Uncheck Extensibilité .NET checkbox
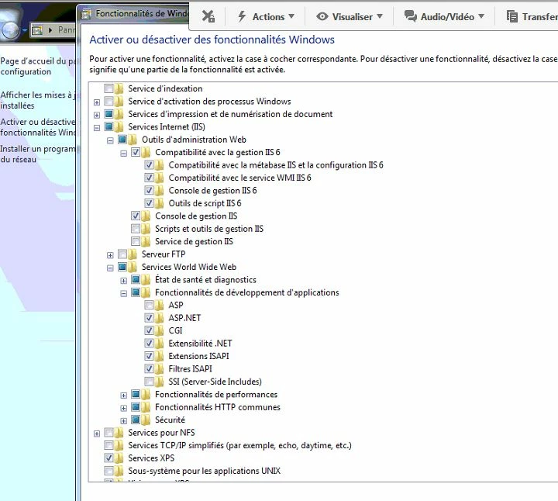This screenshot has height=501, width=558. click(x=149, y=344)
